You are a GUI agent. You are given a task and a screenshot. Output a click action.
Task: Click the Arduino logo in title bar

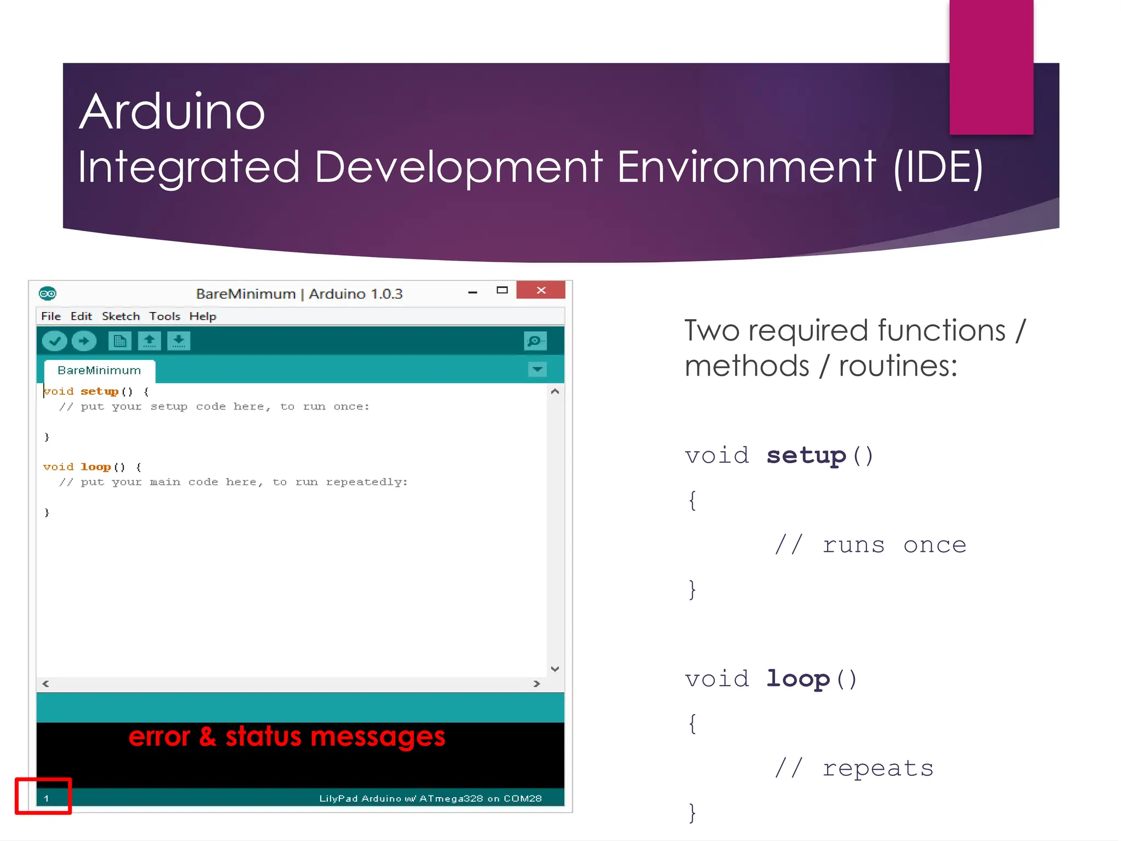(x=48, y=293)
